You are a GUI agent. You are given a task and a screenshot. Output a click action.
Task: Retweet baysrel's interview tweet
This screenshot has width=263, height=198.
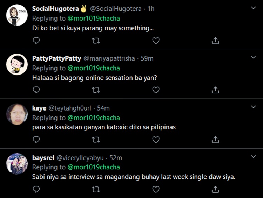click(96, 189)
